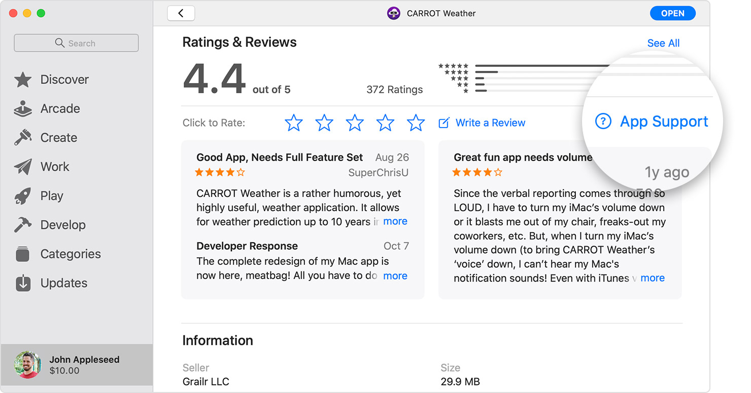Viewport: 751px width, 393px height.
Task: Open John Appleseed account profile
Action: coord(76,365)
